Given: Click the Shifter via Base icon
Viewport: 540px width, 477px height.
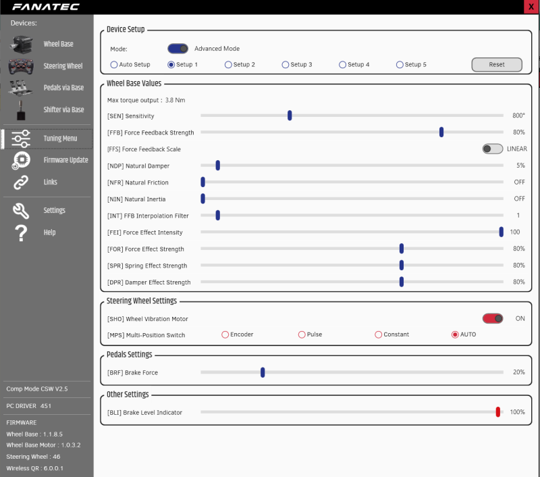Looking at the screenshot, I should tap(21, 110).
